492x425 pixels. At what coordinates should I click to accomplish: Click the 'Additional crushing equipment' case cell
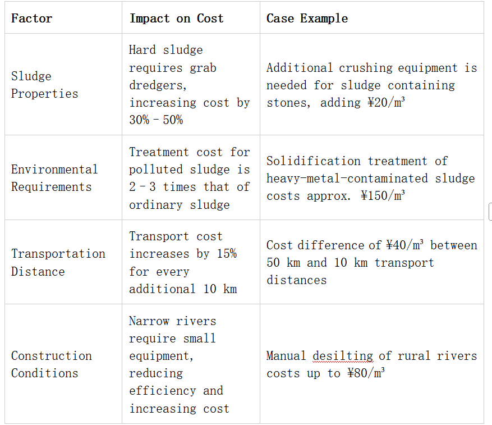(x=372, y=85)
